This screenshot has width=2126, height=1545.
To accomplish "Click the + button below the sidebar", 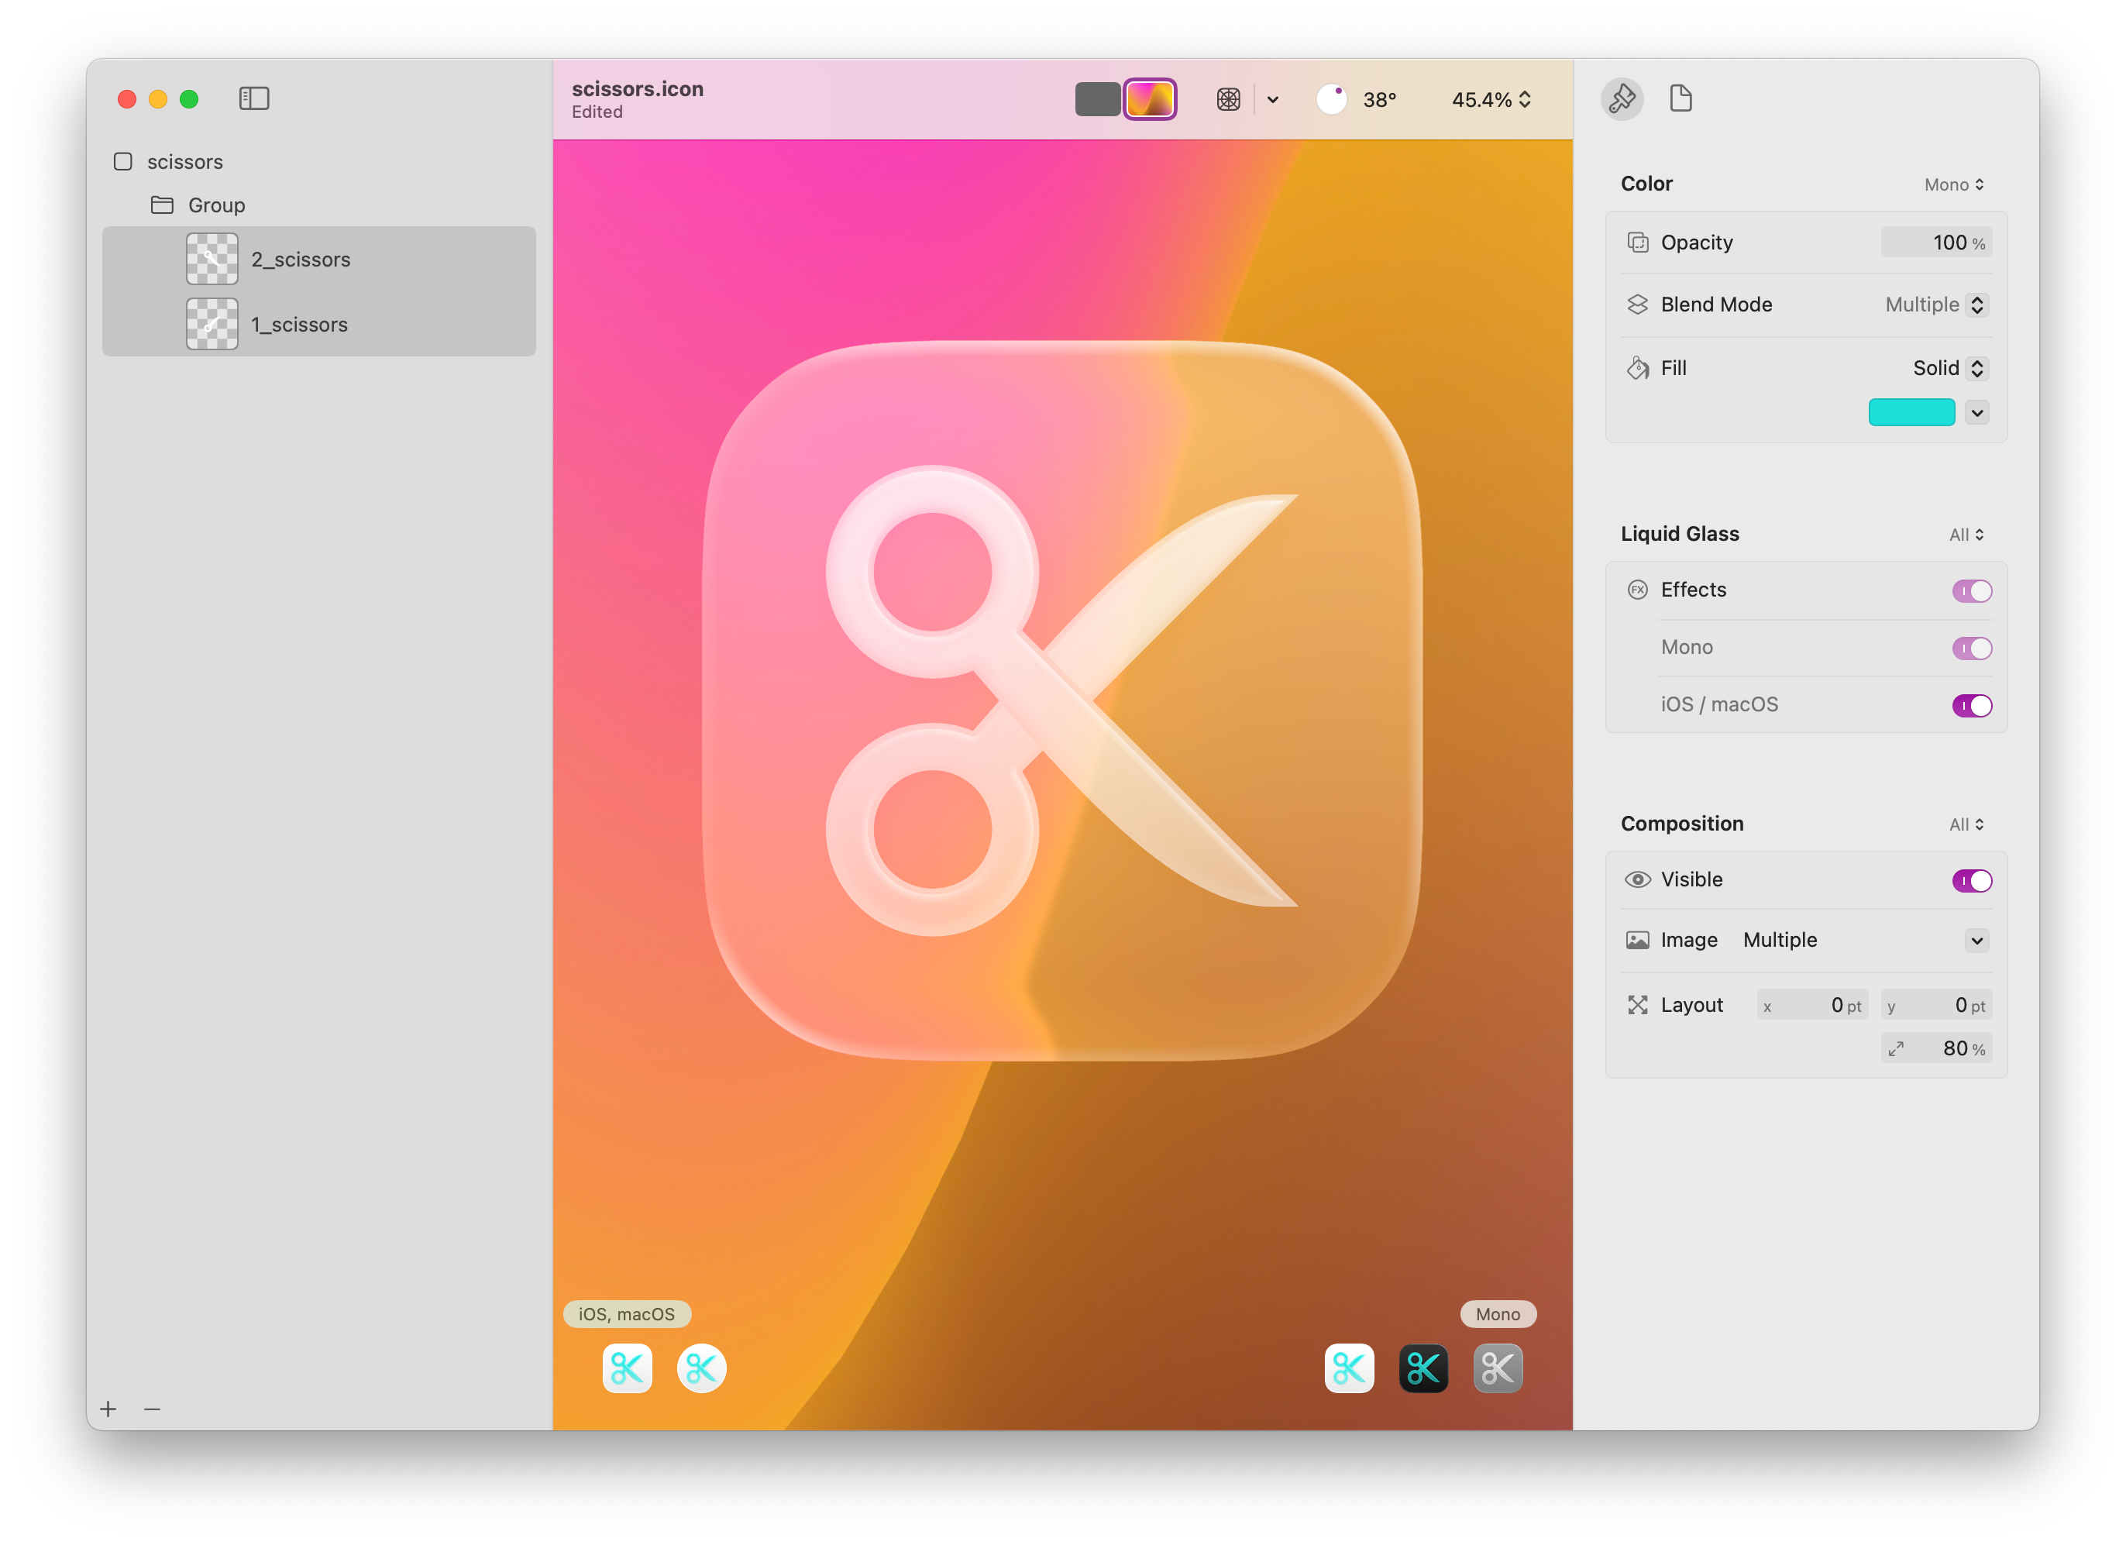I will coord(108,1408).
